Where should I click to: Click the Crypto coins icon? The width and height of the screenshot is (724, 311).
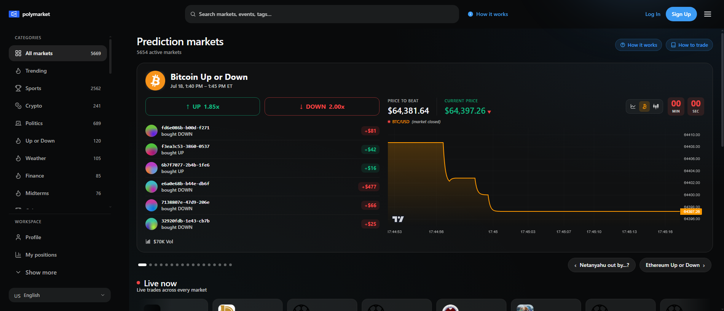18,106
